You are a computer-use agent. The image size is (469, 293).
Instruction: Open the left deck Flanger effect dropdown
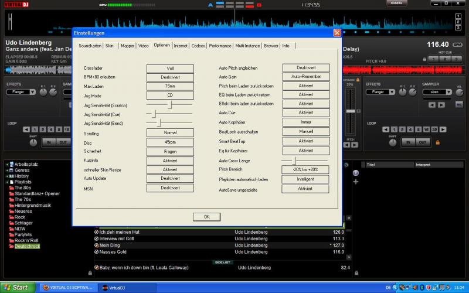(33, 92)
